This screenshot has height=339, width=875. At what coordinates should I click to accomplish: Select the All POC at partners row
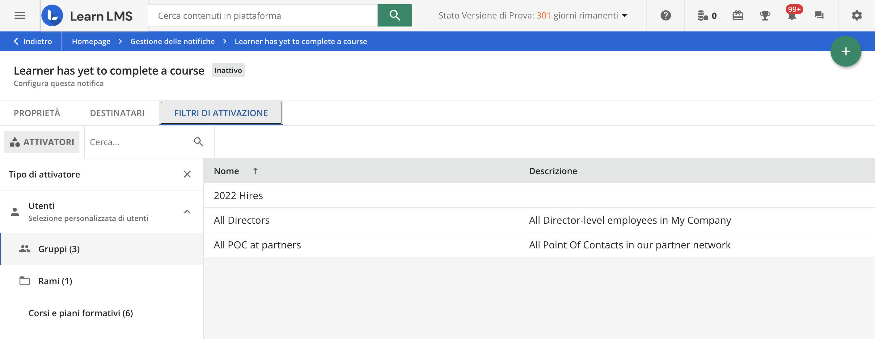pyautogui.click(x=539, y=245)
